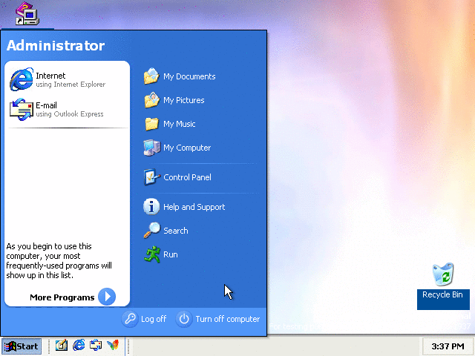
Task: Select the Run label in Start menu
Action: click(171, 254)
